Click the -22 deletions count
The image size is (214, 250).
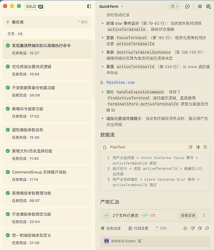(152, 215)
